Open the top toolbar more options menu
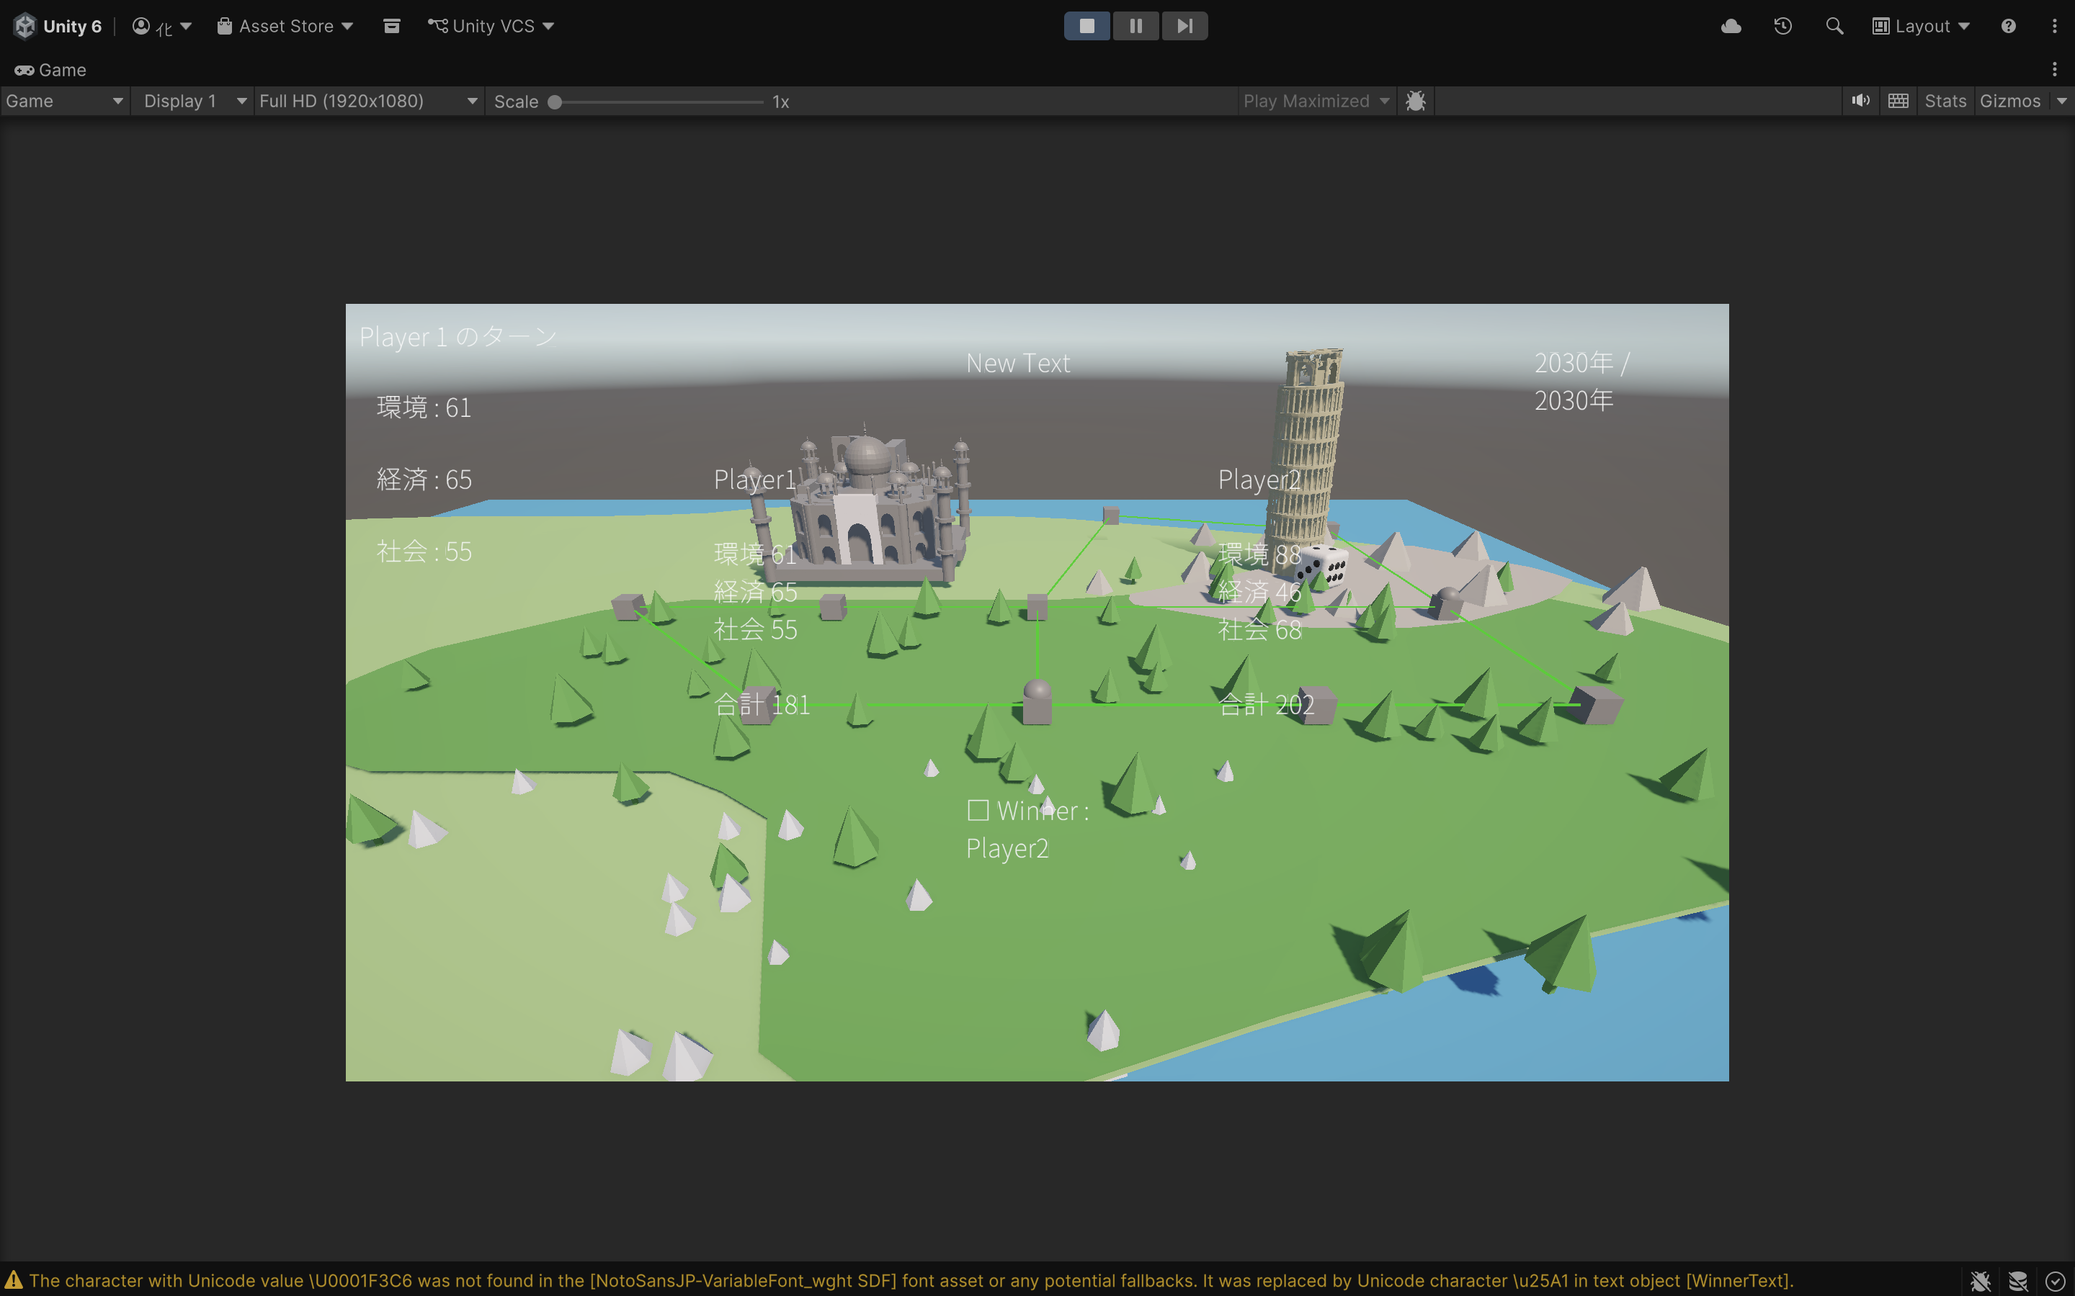 coord(2054,26)
